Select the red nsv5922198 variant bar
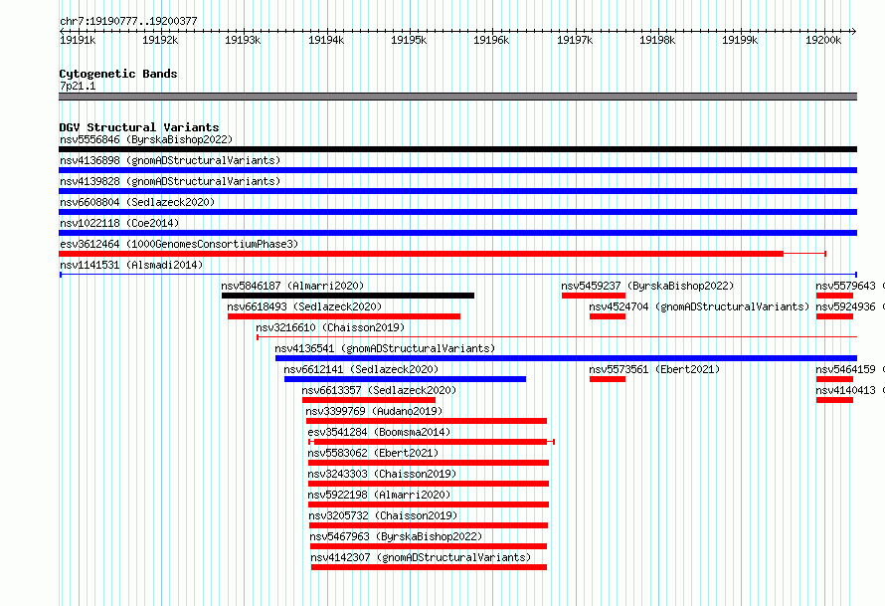This screenshot has height=606, width=885. pos(429,505)
